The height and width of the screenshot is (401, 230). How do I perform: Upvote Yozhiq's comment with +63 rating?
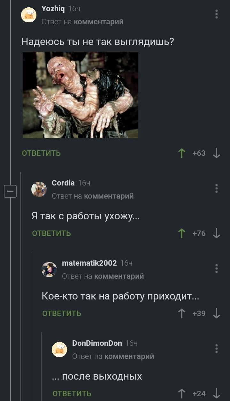tap(182, 153)
